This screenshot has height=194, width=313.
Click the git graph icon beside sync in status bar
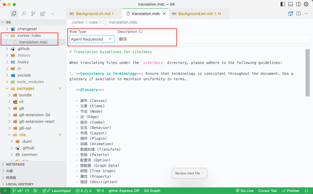(x=35, y=191)
